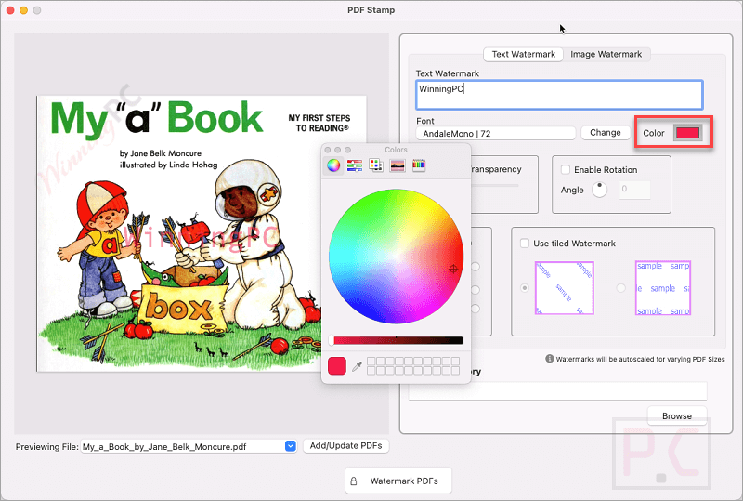Browse for the output directory
This screenshot has width=743, height=501.
(677, 415)
